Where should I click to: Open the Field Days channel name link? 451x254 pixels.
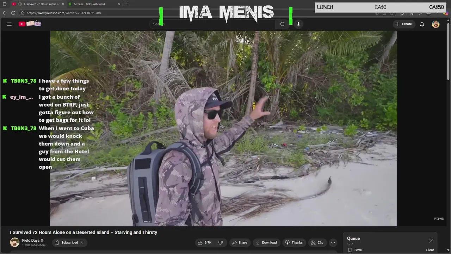[x=31, y=241]
